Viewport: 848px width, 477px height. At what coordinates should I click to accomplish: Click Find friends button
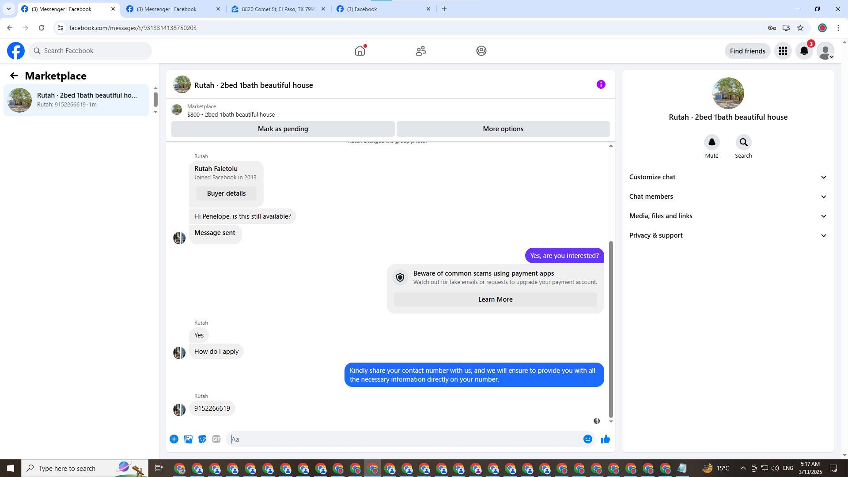(747, 51)
